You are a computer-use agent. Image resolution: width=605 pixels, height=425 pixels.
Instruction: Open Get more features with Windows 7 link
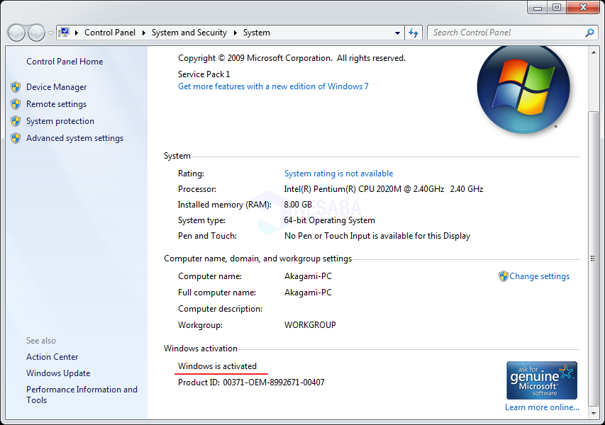coord(273,86)
